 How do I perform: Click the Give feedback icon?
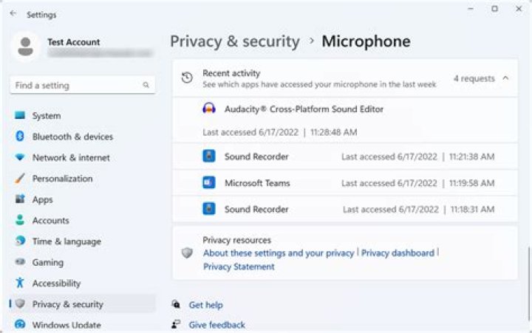176,324
